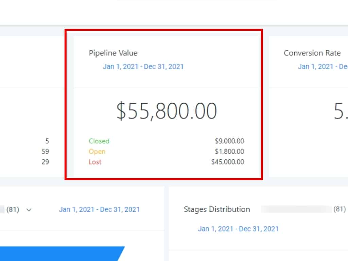Screen dimensions: 348x261
Task: Click date range beside the (81) chevron
Action: click(99, 209)
